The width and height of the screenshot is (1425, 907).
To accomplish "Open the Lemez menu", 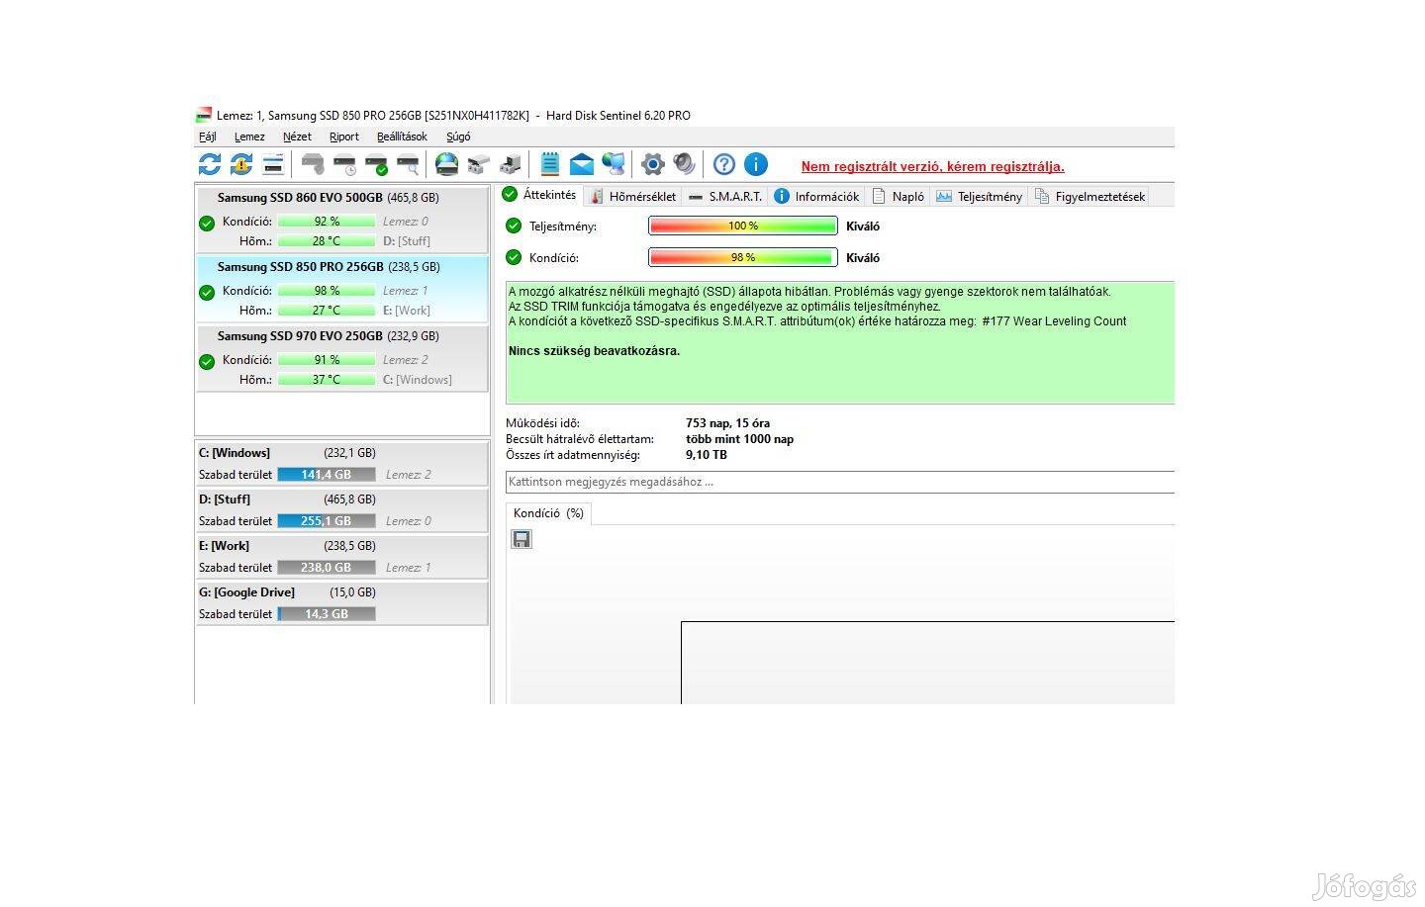I will coord(249,136).
